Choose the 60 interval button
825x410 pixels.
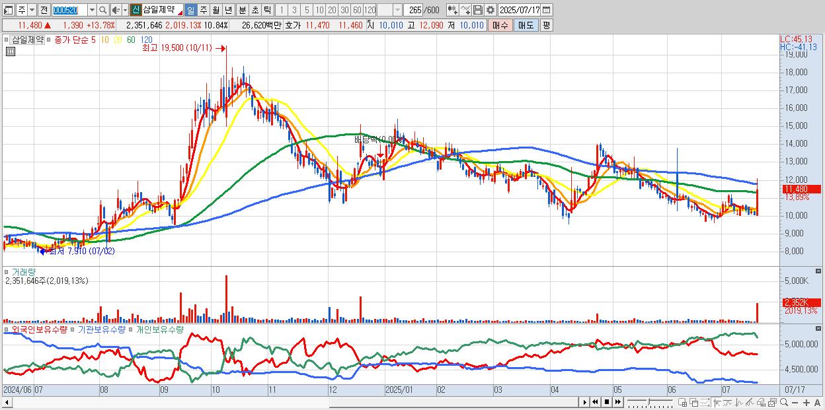click(x=357, y=10)
